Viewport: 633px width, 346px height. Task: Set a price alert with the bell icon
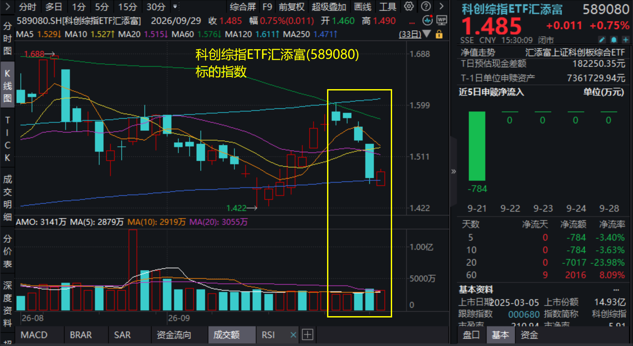[613, 40]
